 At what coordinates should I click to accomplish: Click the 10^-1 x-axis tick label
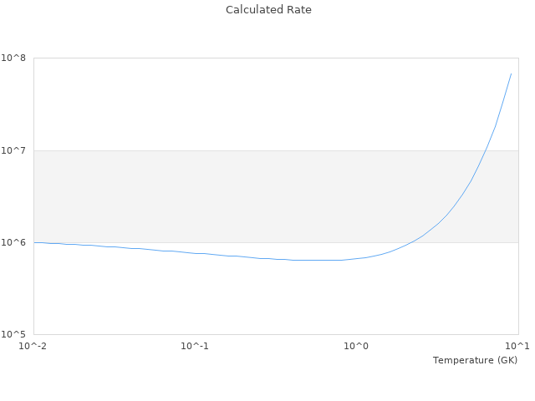(x=195, y=346)
